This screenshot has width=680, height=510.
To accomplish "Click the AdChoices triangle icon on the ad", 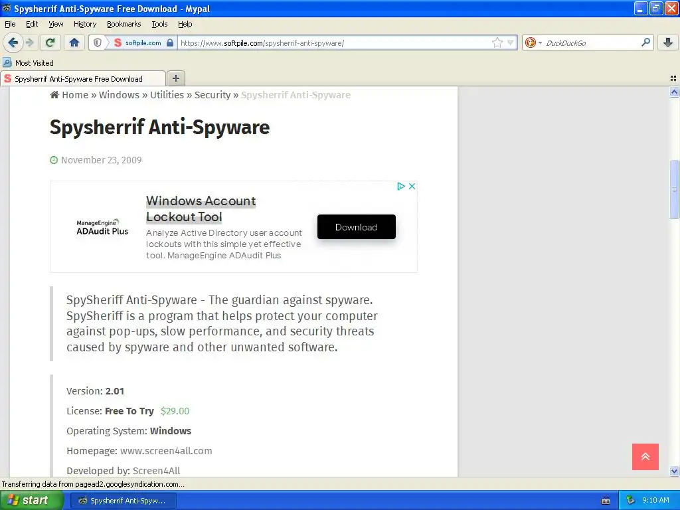I will 401,186.
